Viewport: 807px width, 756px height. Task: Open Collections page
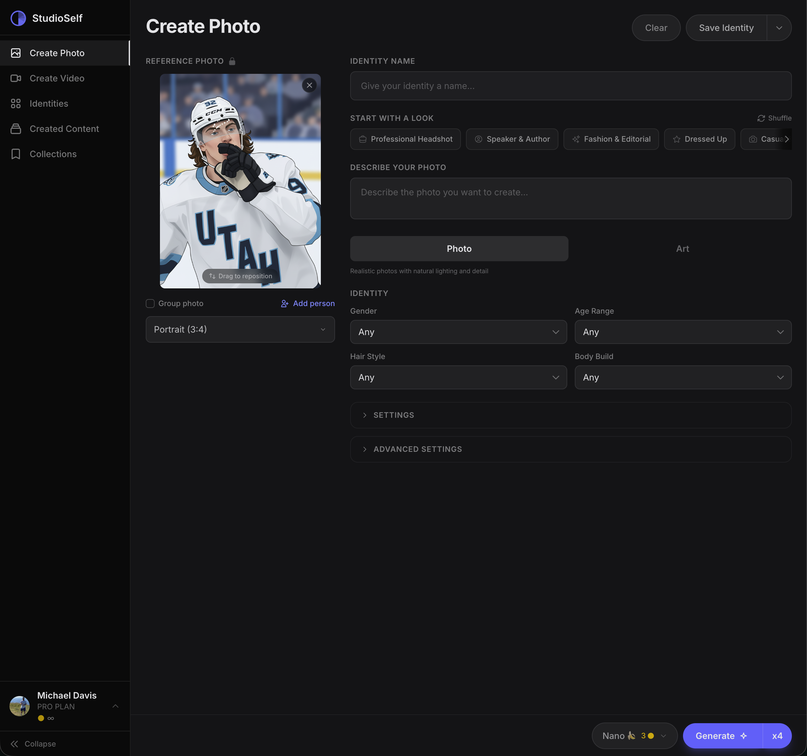(65, 154)
